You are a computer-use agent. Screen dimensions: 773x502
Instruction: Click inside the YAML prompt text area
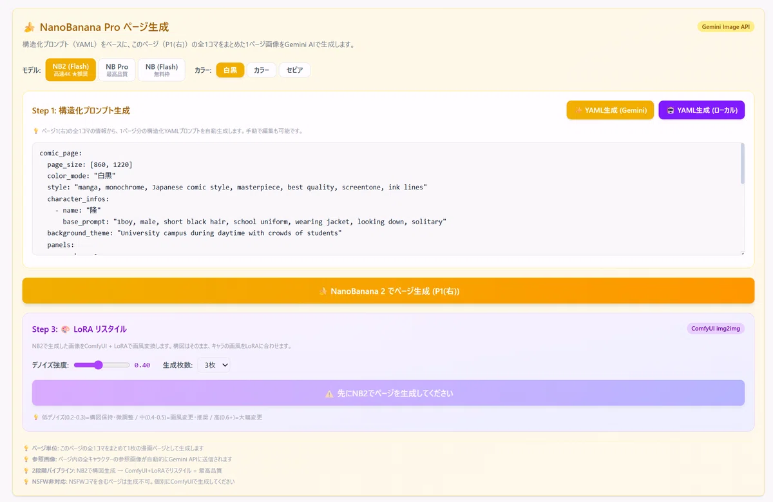click(388, 198)
